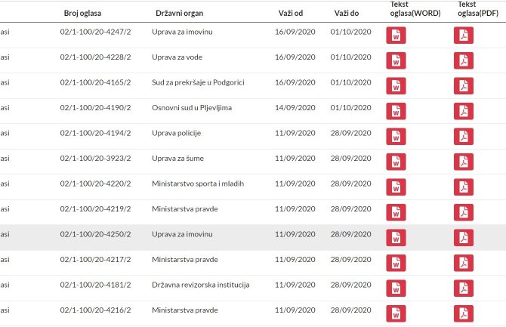Open Word icon for Osnovni sud u Pljevljima

tap(396, 111)
